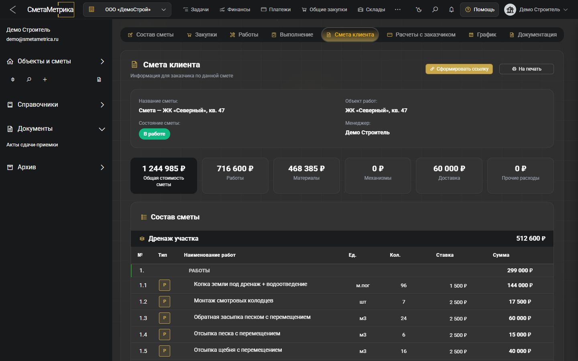This screenshot has height=361, width=578.
Task: Open Общие закупки in the top menu
Action: tap(324, 10)
